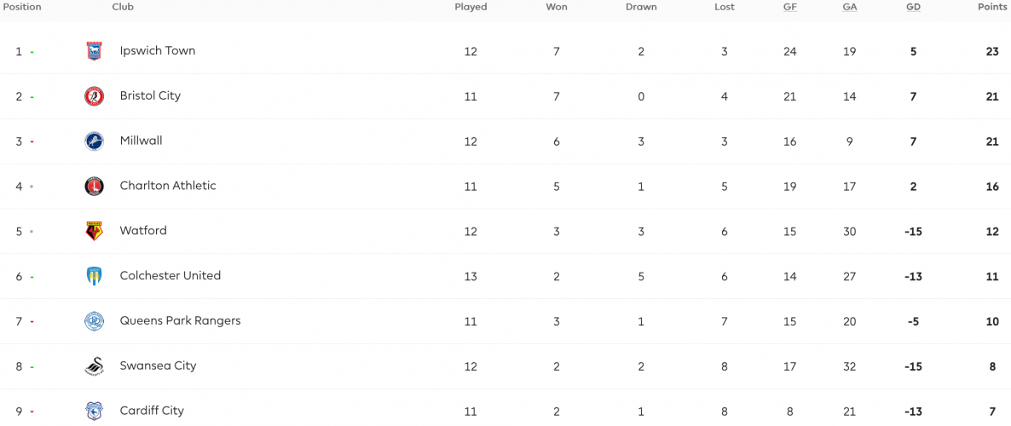The height and width of the screenshot is (426, 1011).
Task: Click the GD column header
Action: pyautogui.click(x=913, y=7)
